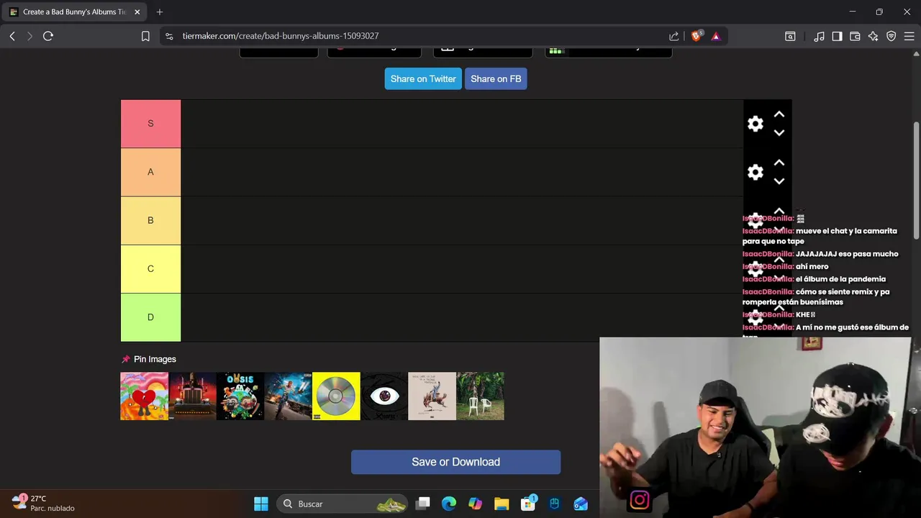This screenshot has width=921, height=518.
Task: Open the blue mouse app on taskbar
Action: coord(554,504)
